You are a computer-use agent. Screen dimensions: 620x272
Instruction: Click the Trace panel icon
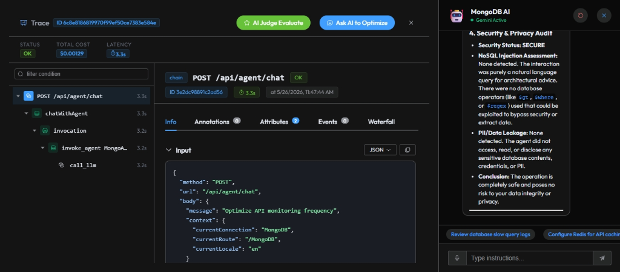pos(24,23)
